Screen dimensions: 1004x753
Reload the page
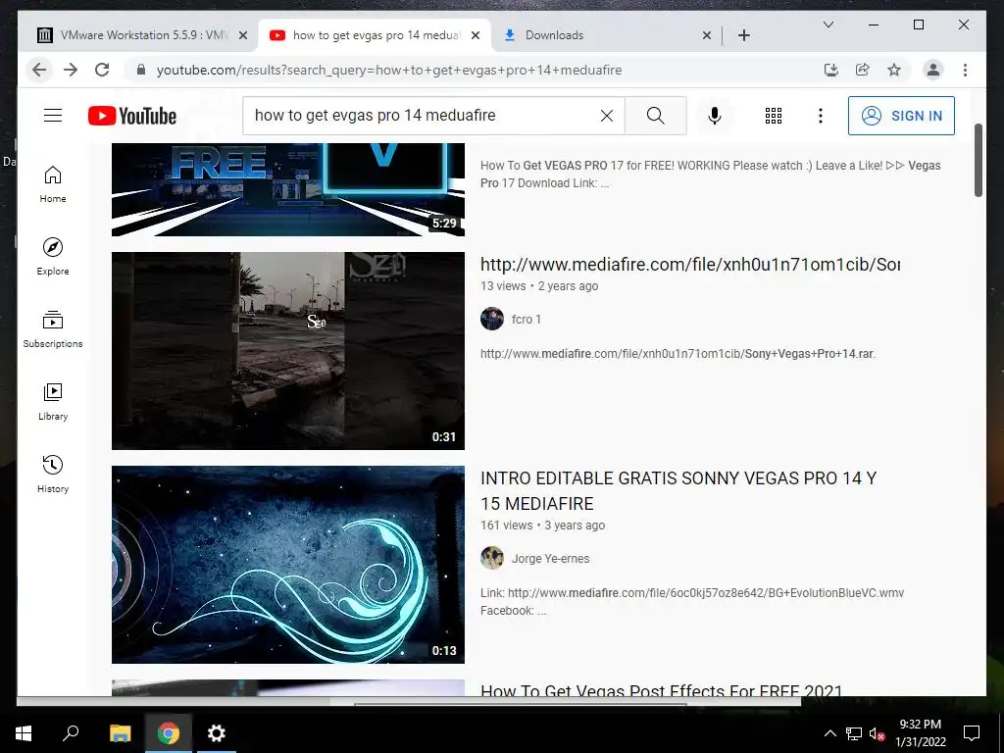click(x=102, y=70)
